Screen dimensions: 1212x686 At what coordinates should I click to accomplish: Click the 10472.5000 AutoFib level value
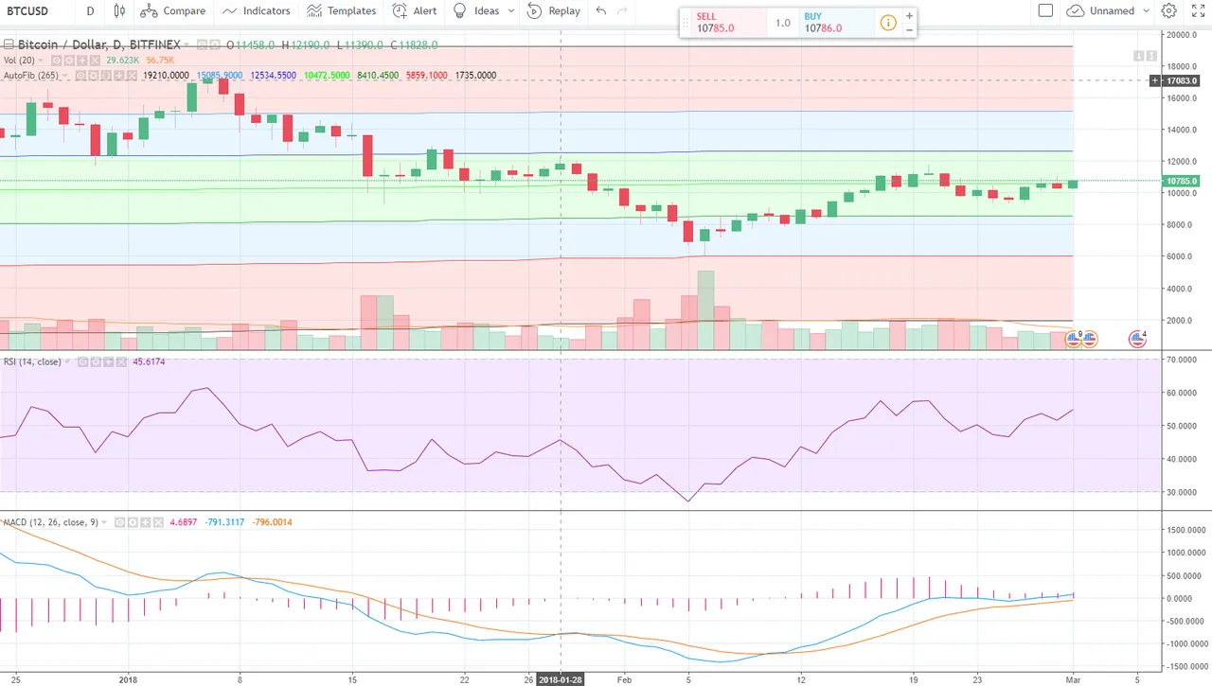click(x=328, y=76)
